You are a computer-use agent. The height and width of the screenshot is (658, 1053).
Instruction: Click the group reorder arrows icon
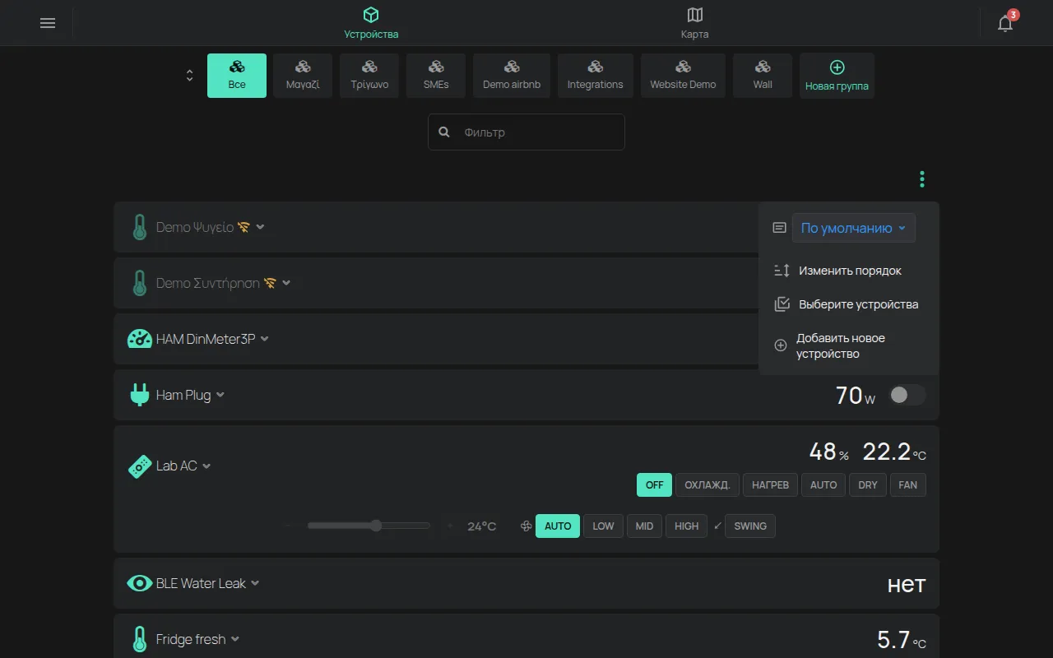coord(190,76)
